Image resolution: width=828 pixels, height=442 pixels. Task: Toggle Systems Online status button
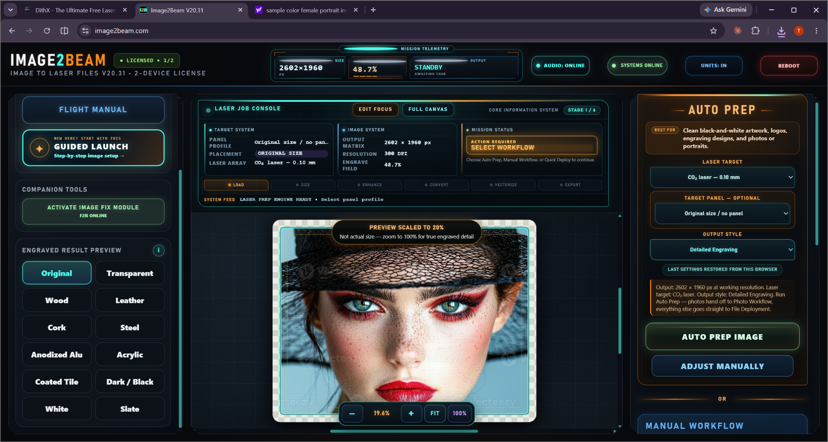pos(638,66)
